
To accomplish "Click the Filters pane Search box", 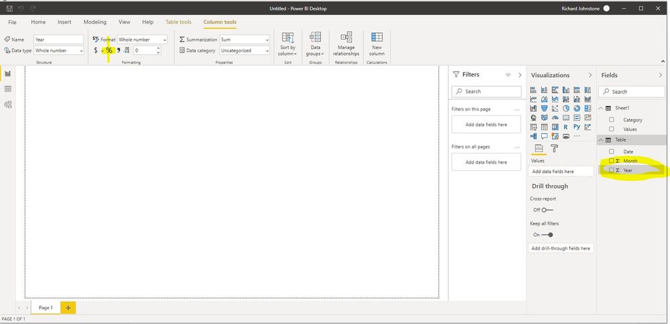I will pos(486,91).
